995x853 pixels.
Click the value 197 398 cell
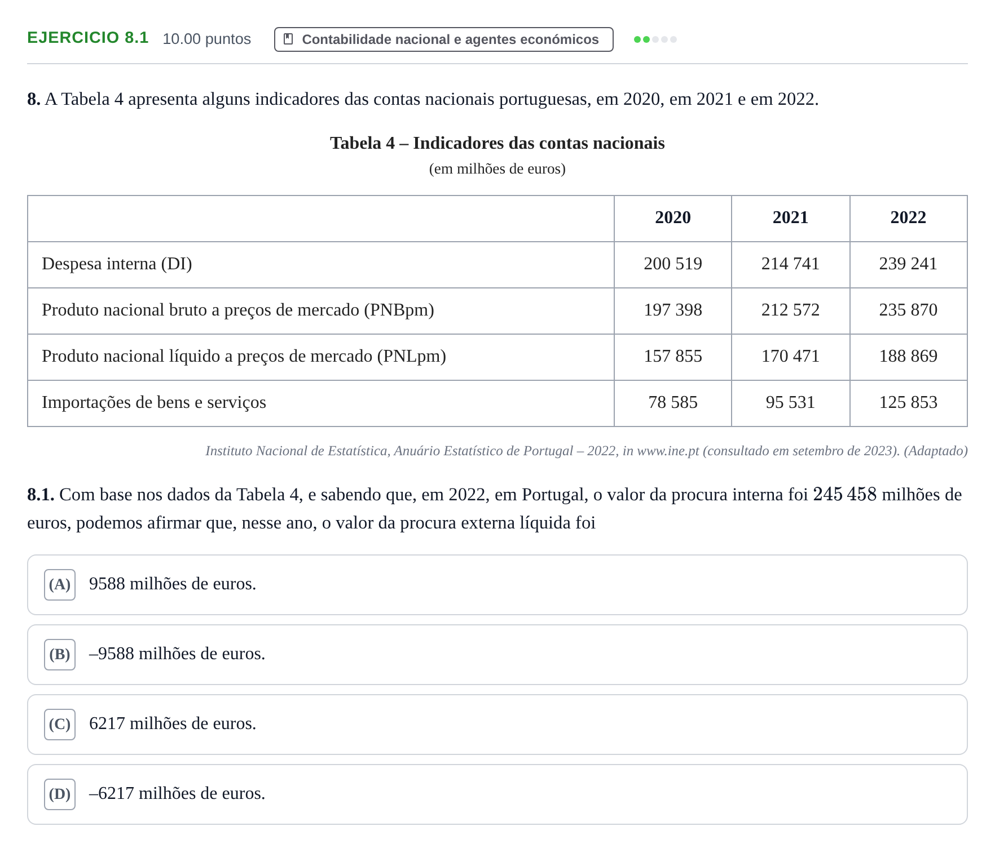click(x=673, y=311)
